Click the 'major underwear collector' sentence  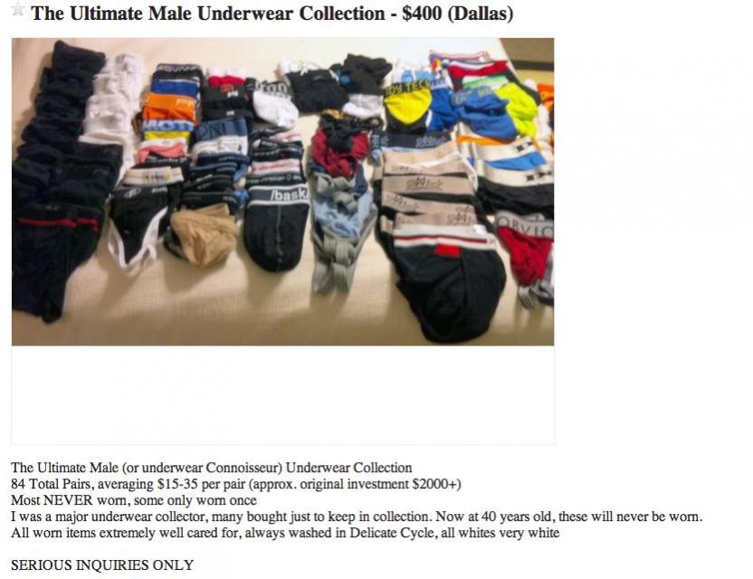coord(357,517)
